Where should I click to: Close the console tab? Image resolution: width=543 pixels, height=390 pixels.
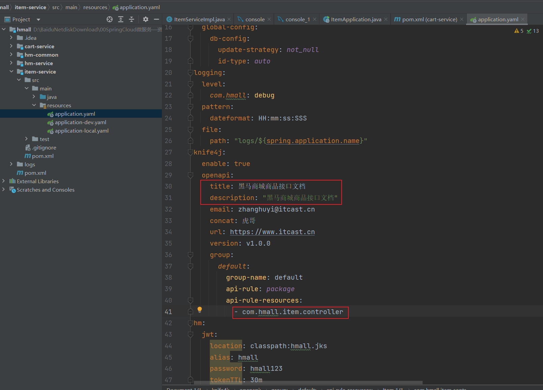pyautogui.click(x=269, y=19)
